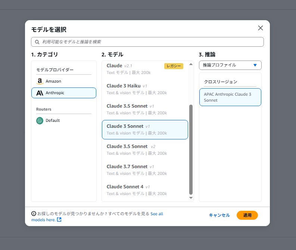
Task: Click the search magnifier icon
Action: 37,42
